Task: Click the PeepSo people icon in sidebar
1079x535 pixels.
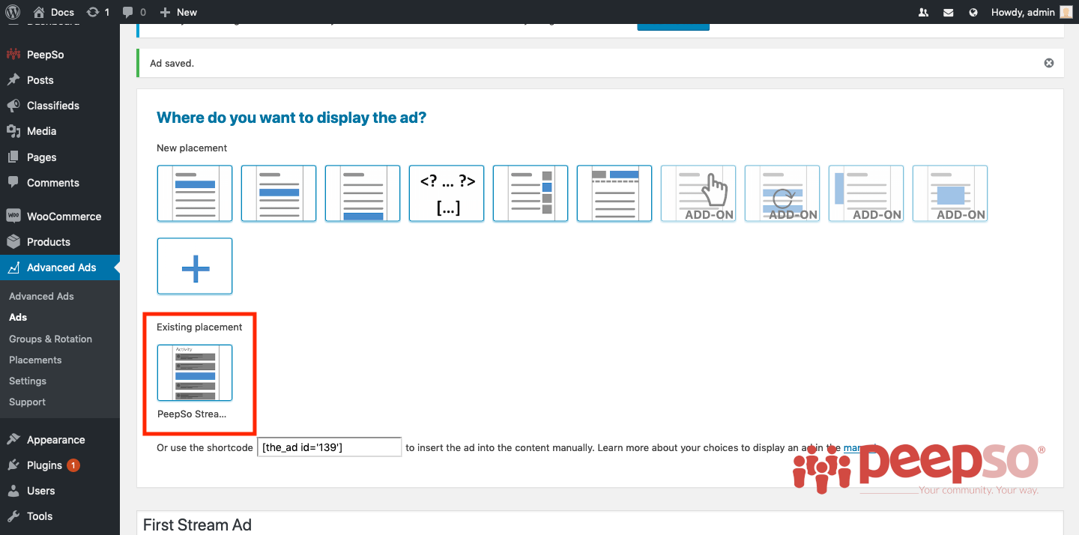Action: pyautogui.click(x=13, y=55)
